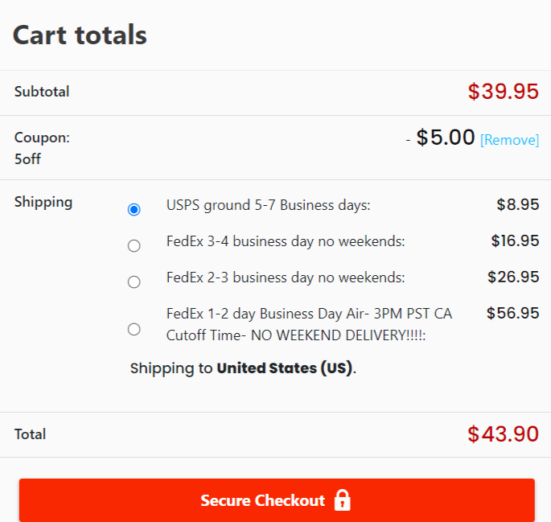Click the padlock icon on checkout button
Screen dimensions: 551x522
coord(343,500)
